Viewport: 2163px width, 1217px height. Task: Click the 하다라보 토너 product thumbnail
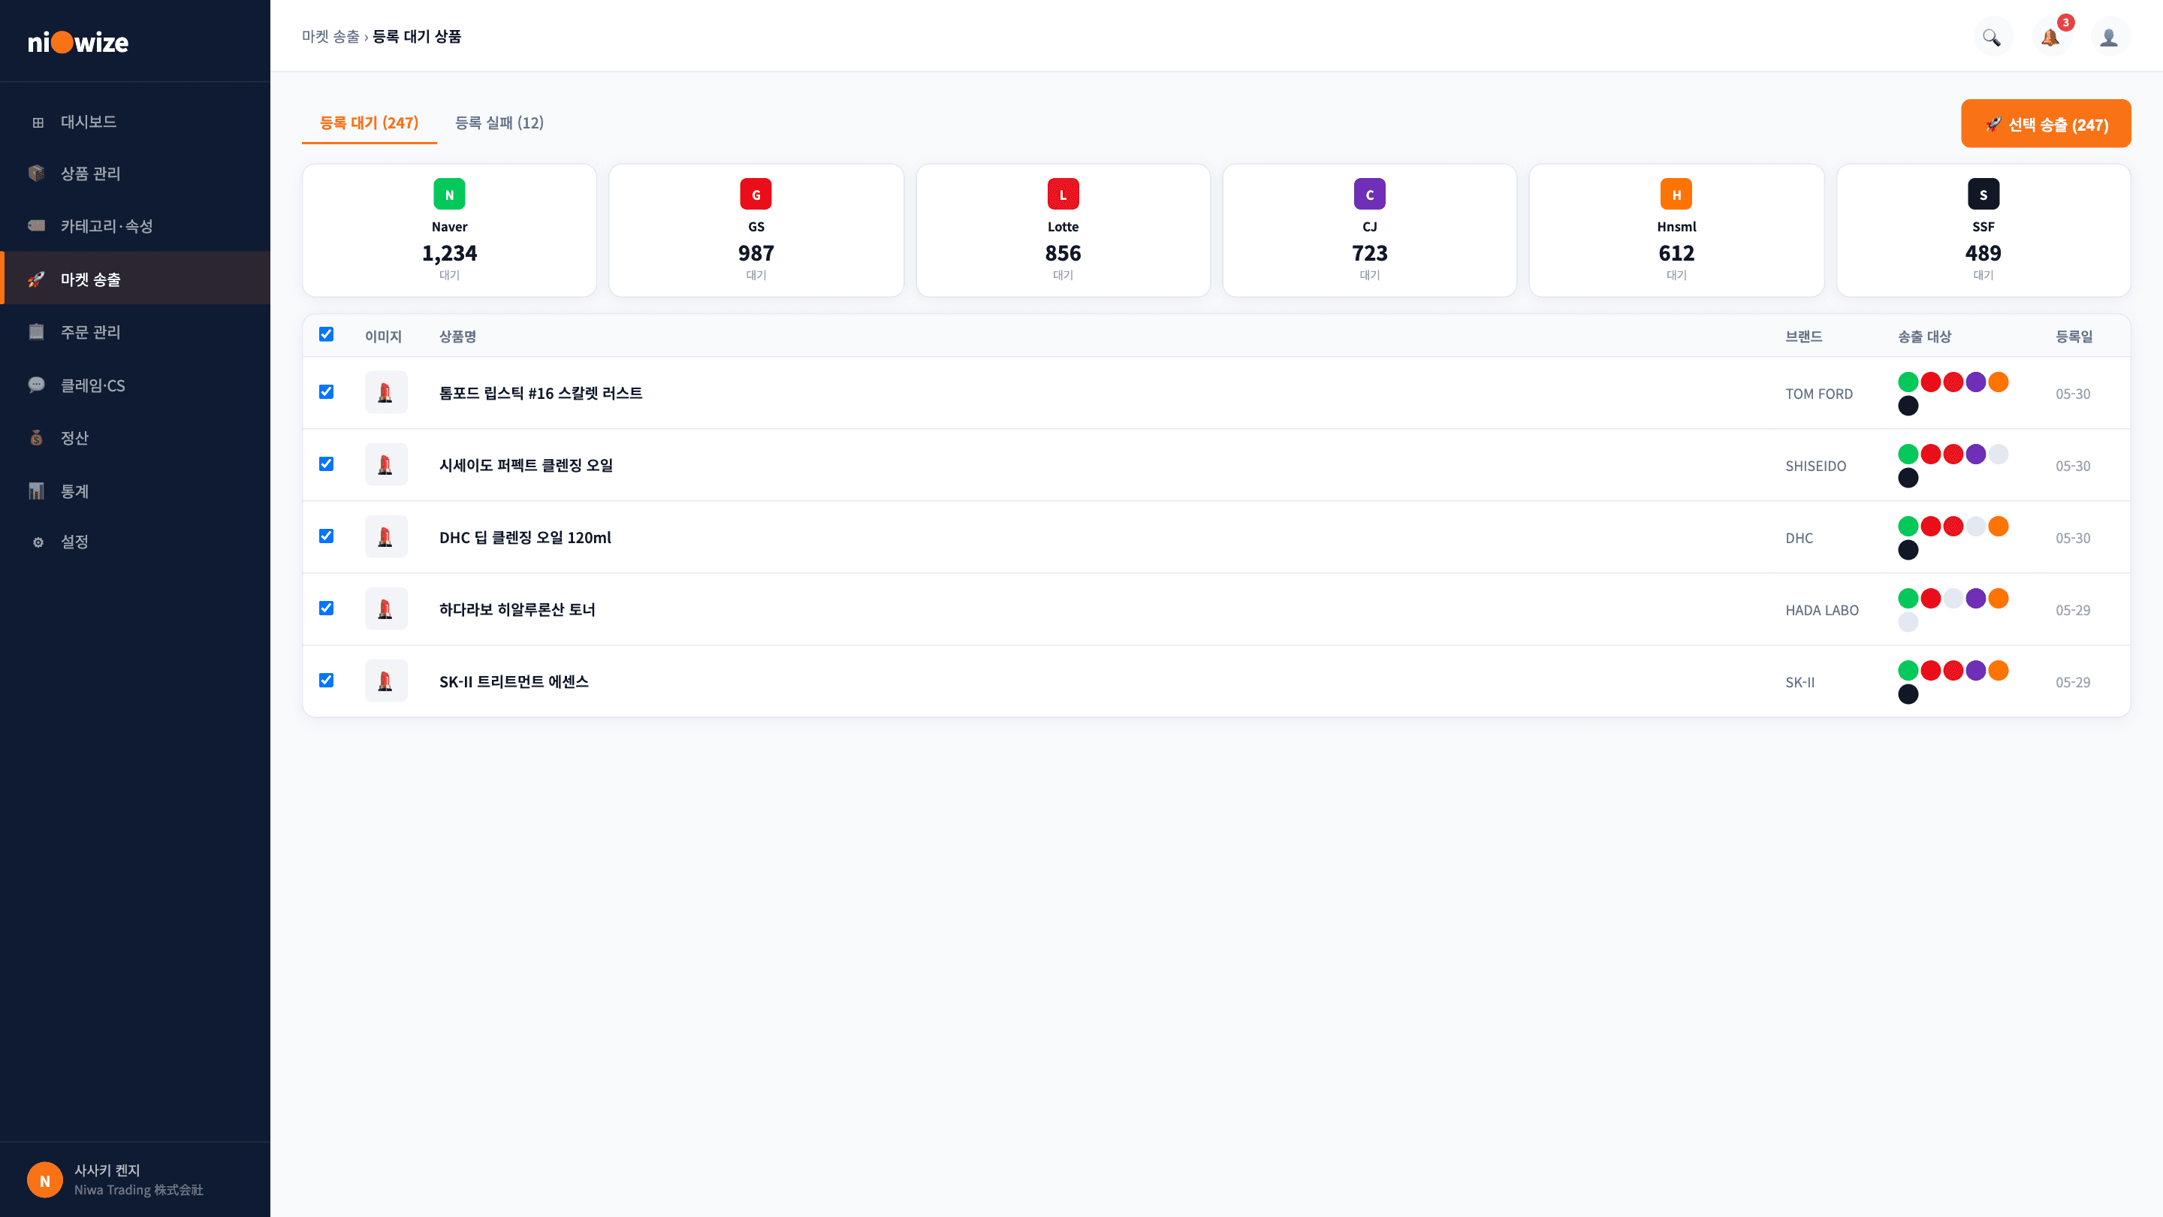point(386,609)
